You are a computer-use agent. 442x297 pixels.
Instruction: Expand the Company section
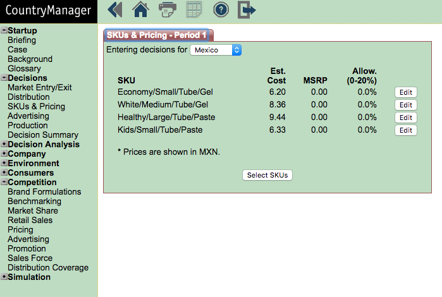pyautogui.click(x=4, y=154)
